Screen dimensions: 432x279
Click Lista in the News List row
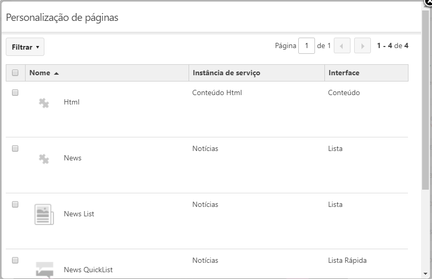click(x=335, y=205)
